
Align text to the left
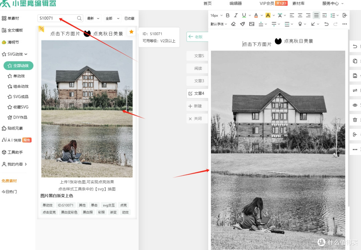tap(292, 15)
